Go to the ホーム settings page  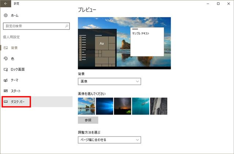[15, 15]
